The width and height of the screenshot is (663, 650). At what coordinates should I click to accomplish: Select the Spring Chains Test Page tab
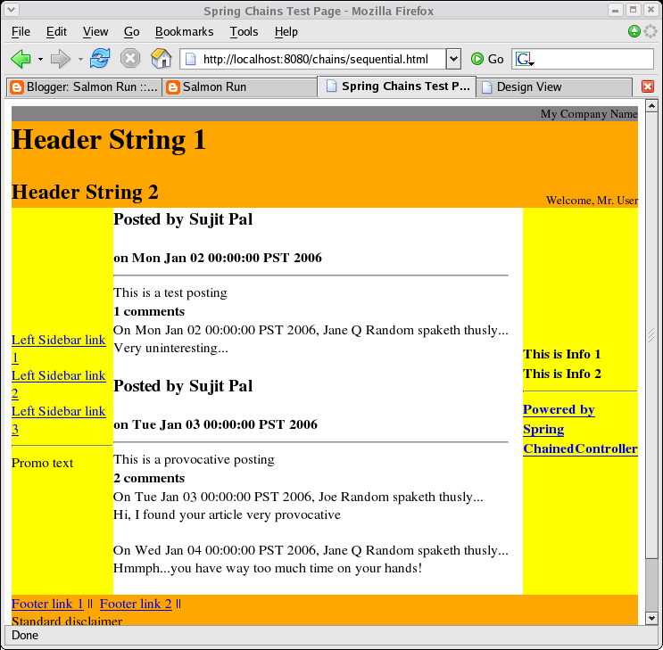[x=396, y=86]
